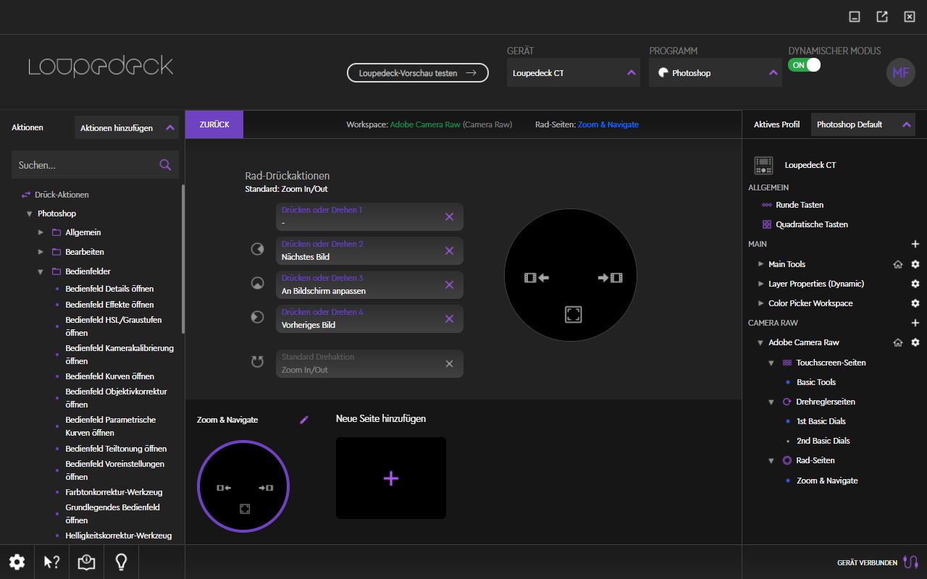Select Farbtonkorrektur-Werkzeug action
Viewport: 927px width, 579px height.
click(x=114, y=492)
